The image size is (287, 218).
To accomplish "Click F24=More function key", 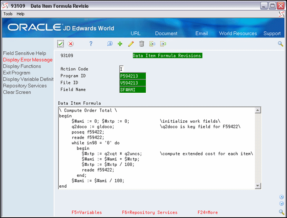I will [208, 212].
